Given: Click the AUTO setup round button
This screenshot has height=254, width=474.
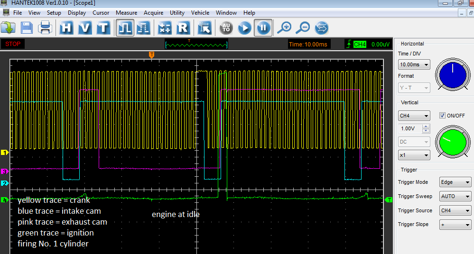Looking at the screenshot, I should click(226, 28).
